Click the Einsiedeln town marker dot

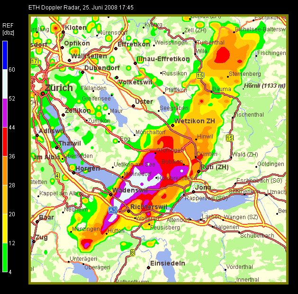(148, 267)
